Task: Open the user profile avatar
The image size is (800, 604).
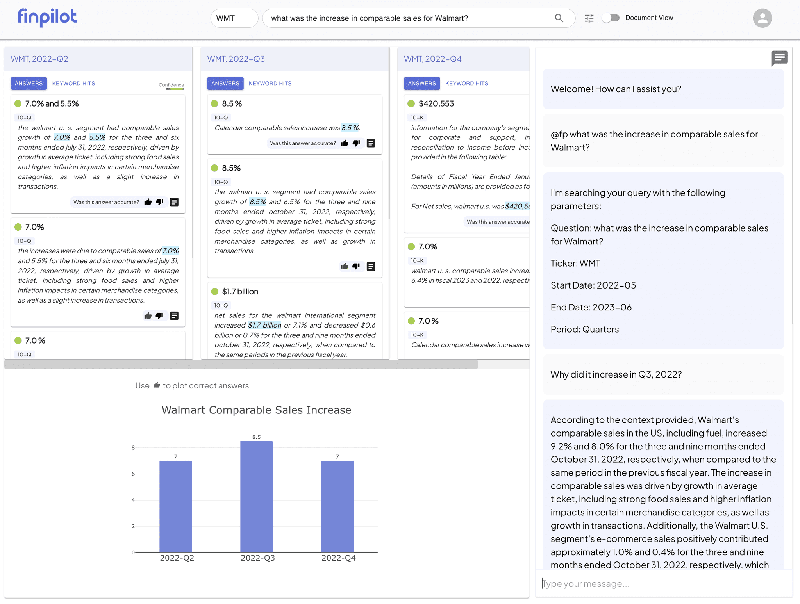Action: 762,18
